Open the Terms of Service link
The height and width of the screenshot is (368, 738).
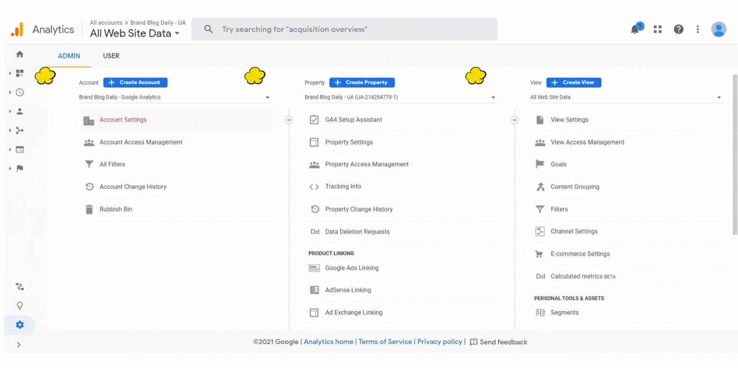tap(385, 342)
